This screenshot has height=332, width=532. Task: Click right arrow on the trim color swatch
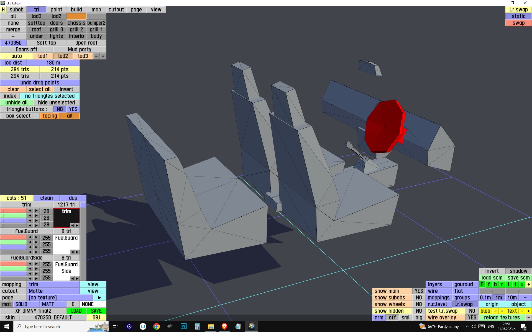pos(77,225)
